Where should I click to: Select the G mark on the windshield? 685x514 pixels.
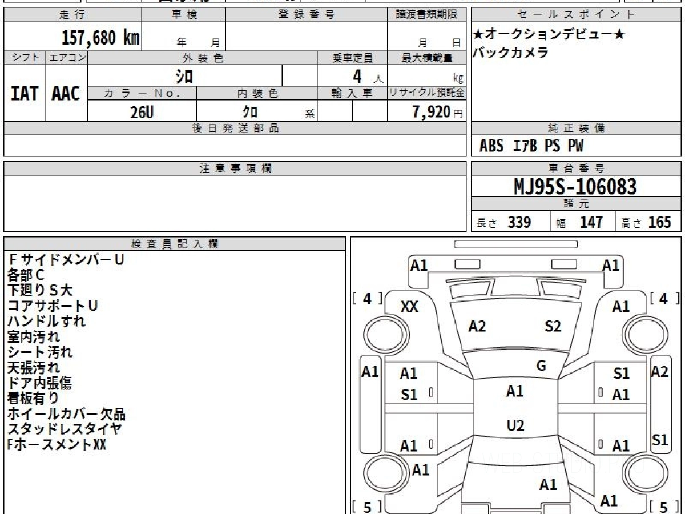541,366
